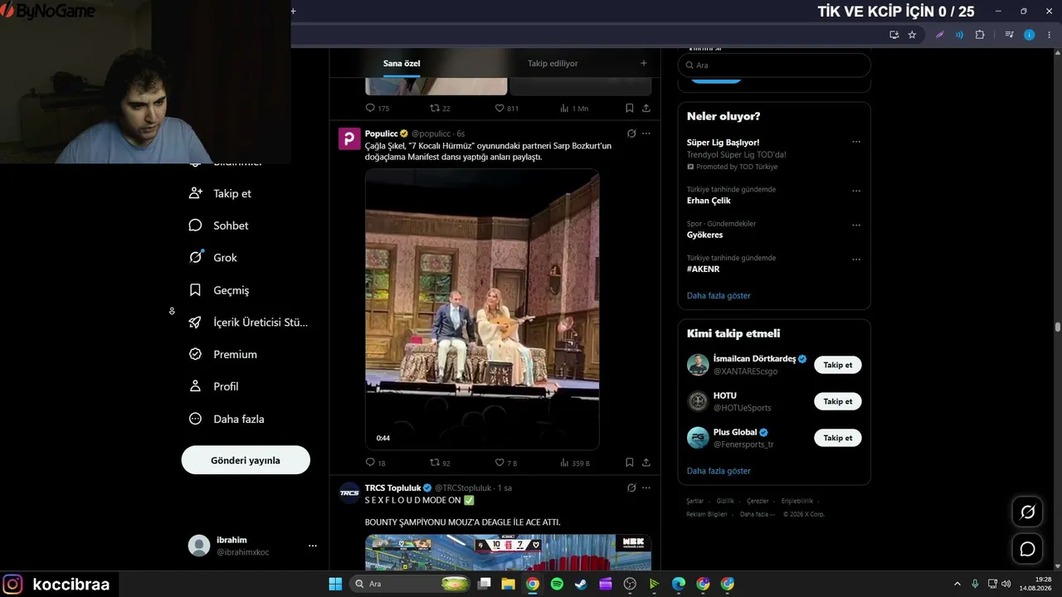Open Sohbet in the sidebar
This screenshot has width=1062, height=597.
click(218, 226)
